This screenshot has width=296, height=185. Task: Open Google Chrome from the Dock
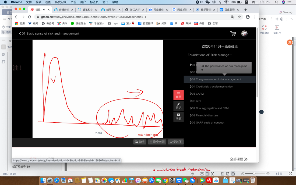click(x=165, y=180)
